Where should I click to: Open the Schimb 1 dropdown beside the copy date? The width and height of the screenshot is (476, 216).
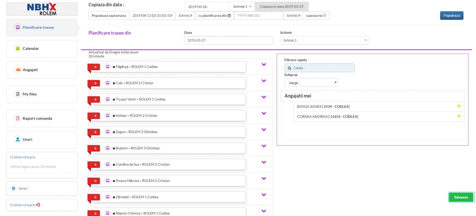coord(243,7)
